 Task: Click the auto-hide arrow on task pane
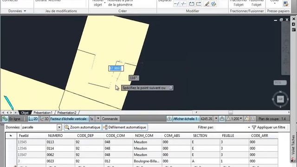[294, 24]
